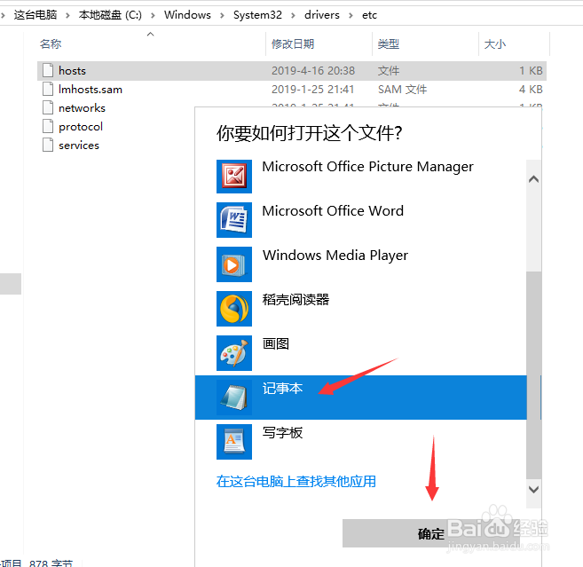The height and width of the screenshot is (567, 583).
Task: Expand the breadcrumb chevron after 这台电脑
Action: click(67, 15)
